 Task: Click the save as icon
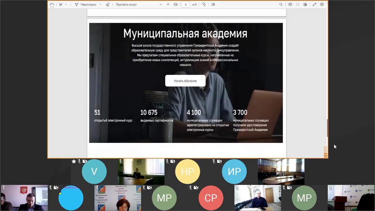point(305,4)
